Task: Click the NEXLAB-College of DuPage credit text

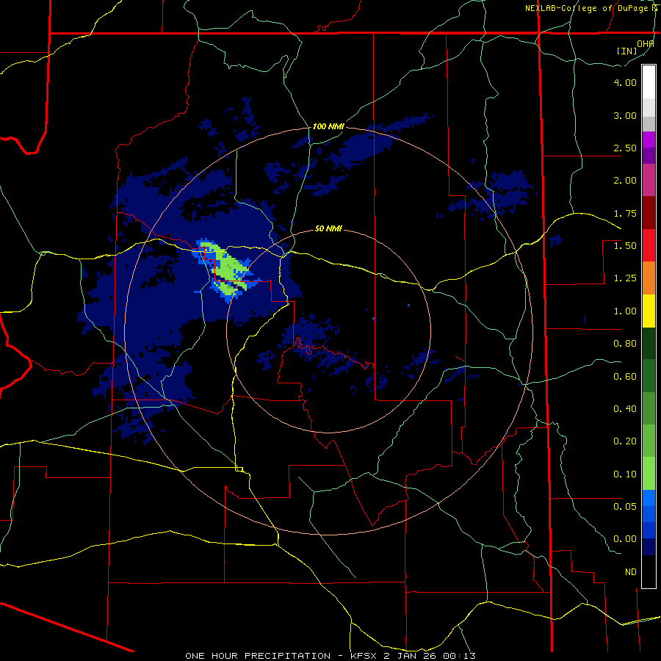Action: click(586, 8)
